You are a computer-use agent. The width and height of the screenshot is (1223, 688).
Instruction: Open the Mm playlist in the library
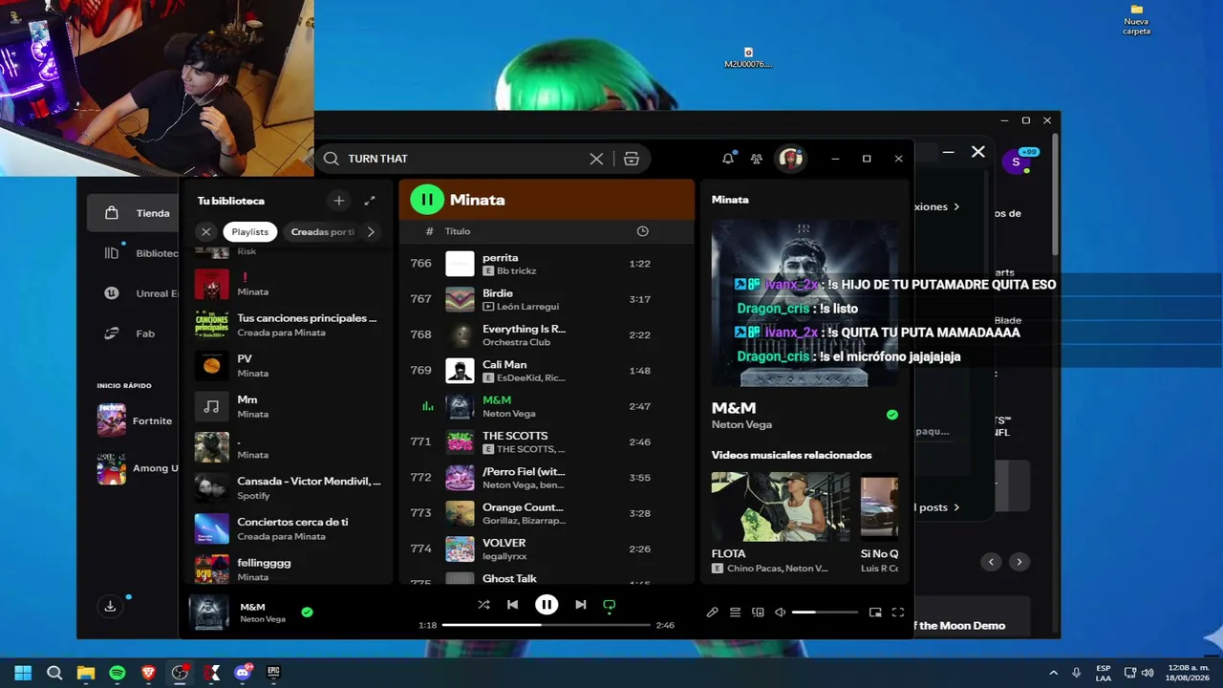(290, 406)
